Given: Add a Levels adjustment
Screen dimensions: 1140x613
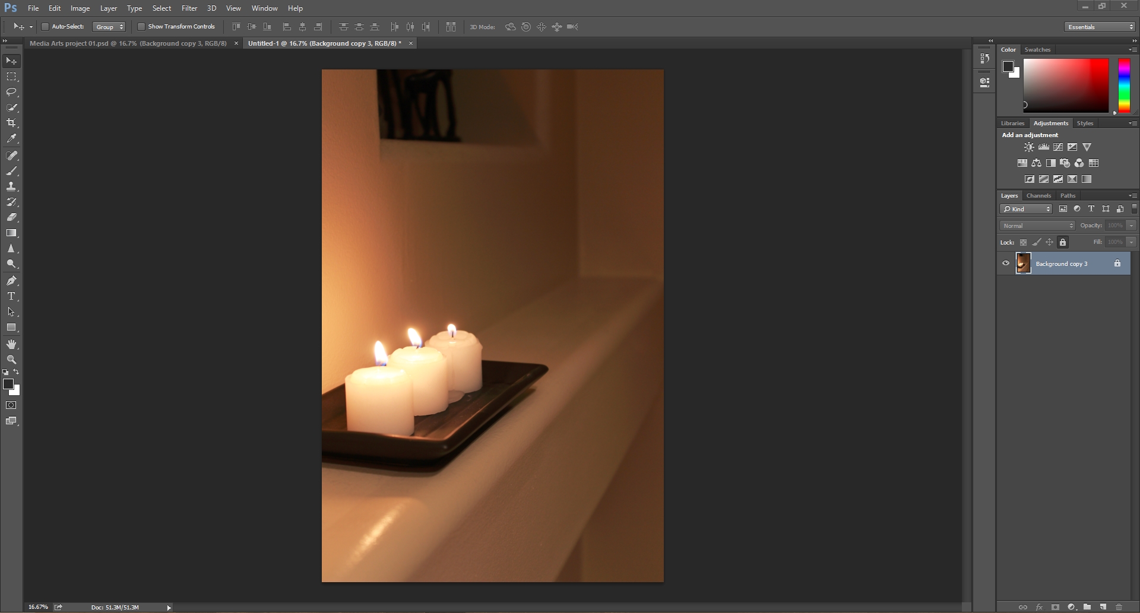Looking at the screenshot, I should pyautogui.click(x=1043, y=147).
